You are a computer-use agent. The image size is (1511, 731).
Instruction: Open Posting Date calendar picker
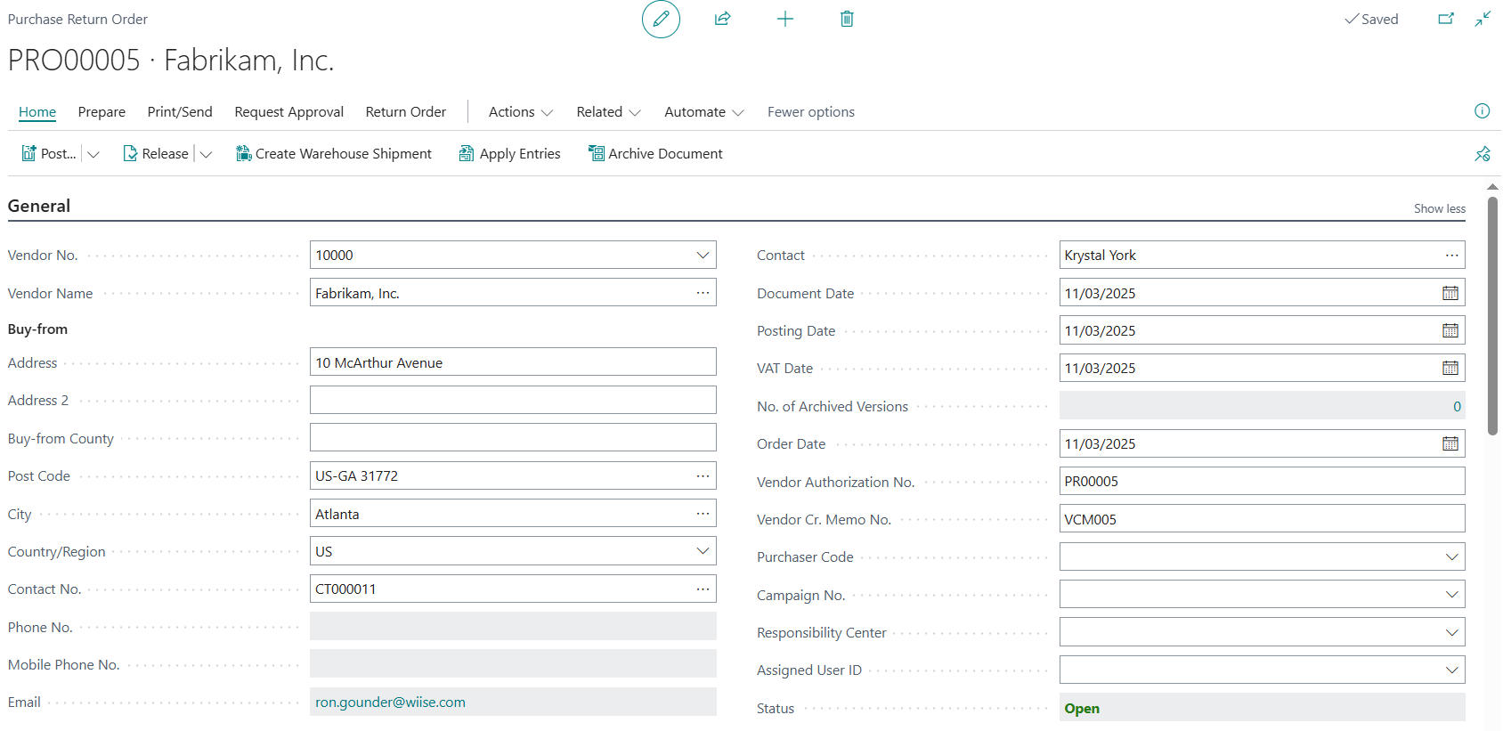[x=1450, y=330]
